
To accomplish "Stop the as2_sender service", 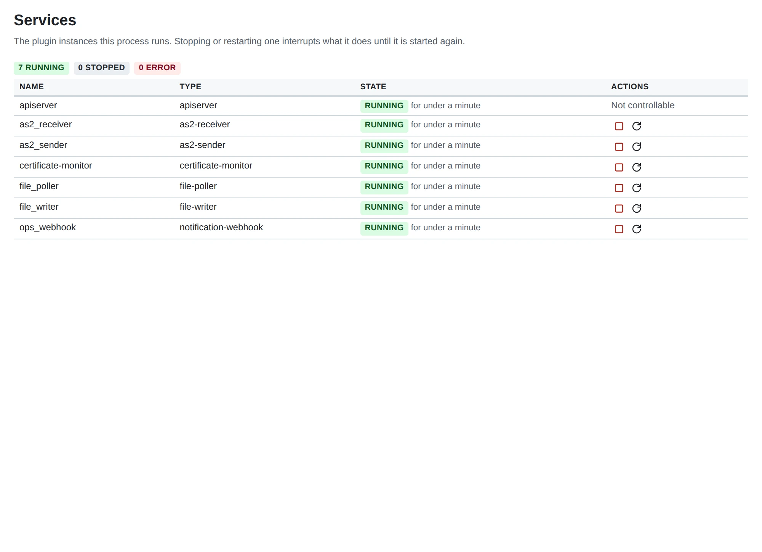I will point(619,147).
